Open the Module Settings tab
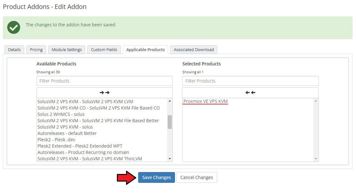This screenshot has height=193, width=356. coord(67,50)
